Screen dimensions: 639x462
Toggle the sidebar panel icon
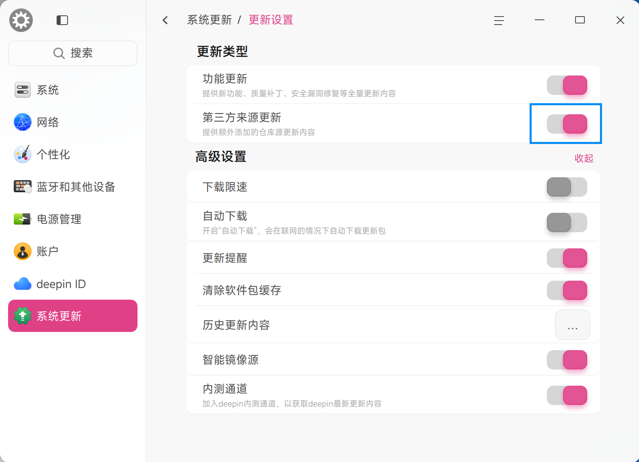click(62, 20)
